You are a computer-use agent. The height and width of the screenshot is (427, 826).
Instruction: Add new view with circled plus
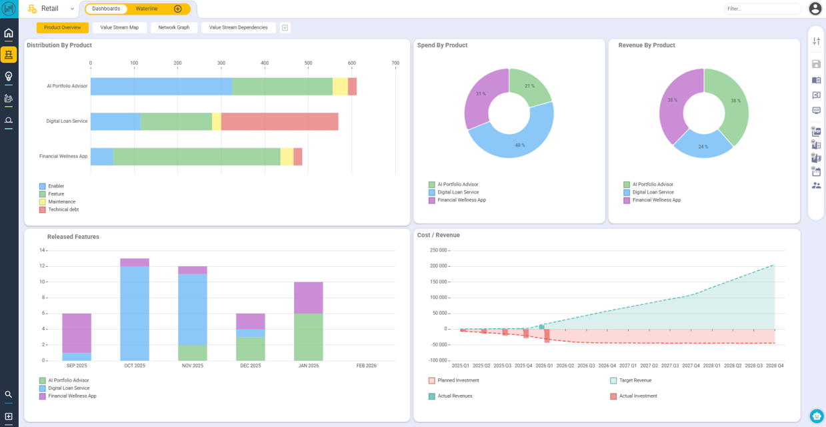pos(177,9)
